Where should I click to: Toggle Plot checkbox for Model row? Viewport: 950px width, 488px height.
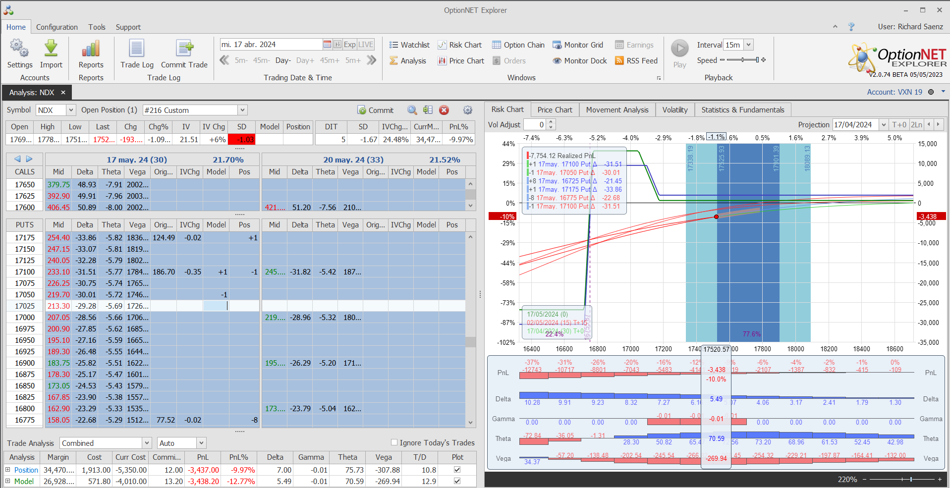point(457,481)
